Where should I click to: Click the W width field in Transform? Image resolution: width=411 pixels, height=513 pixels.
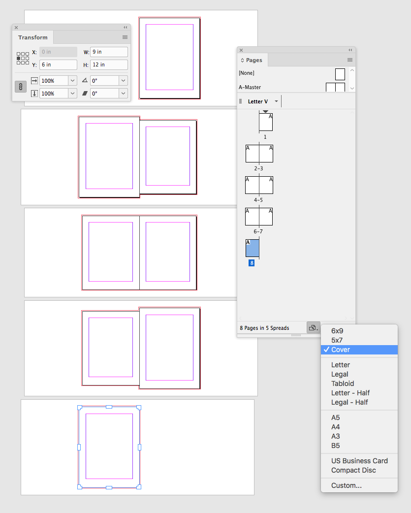tap(109, 52)
